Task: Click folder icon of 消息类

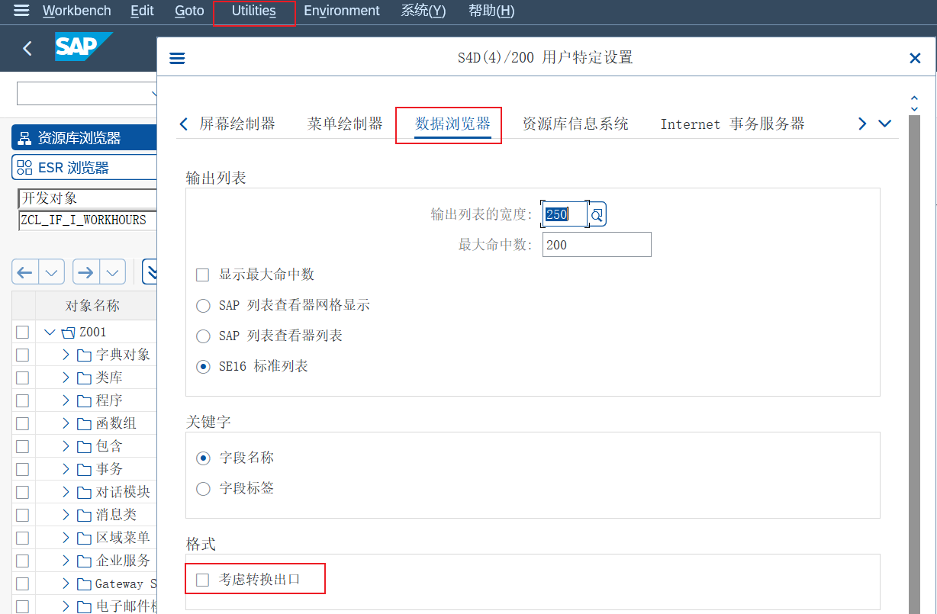Action: [x=84, y=516]
